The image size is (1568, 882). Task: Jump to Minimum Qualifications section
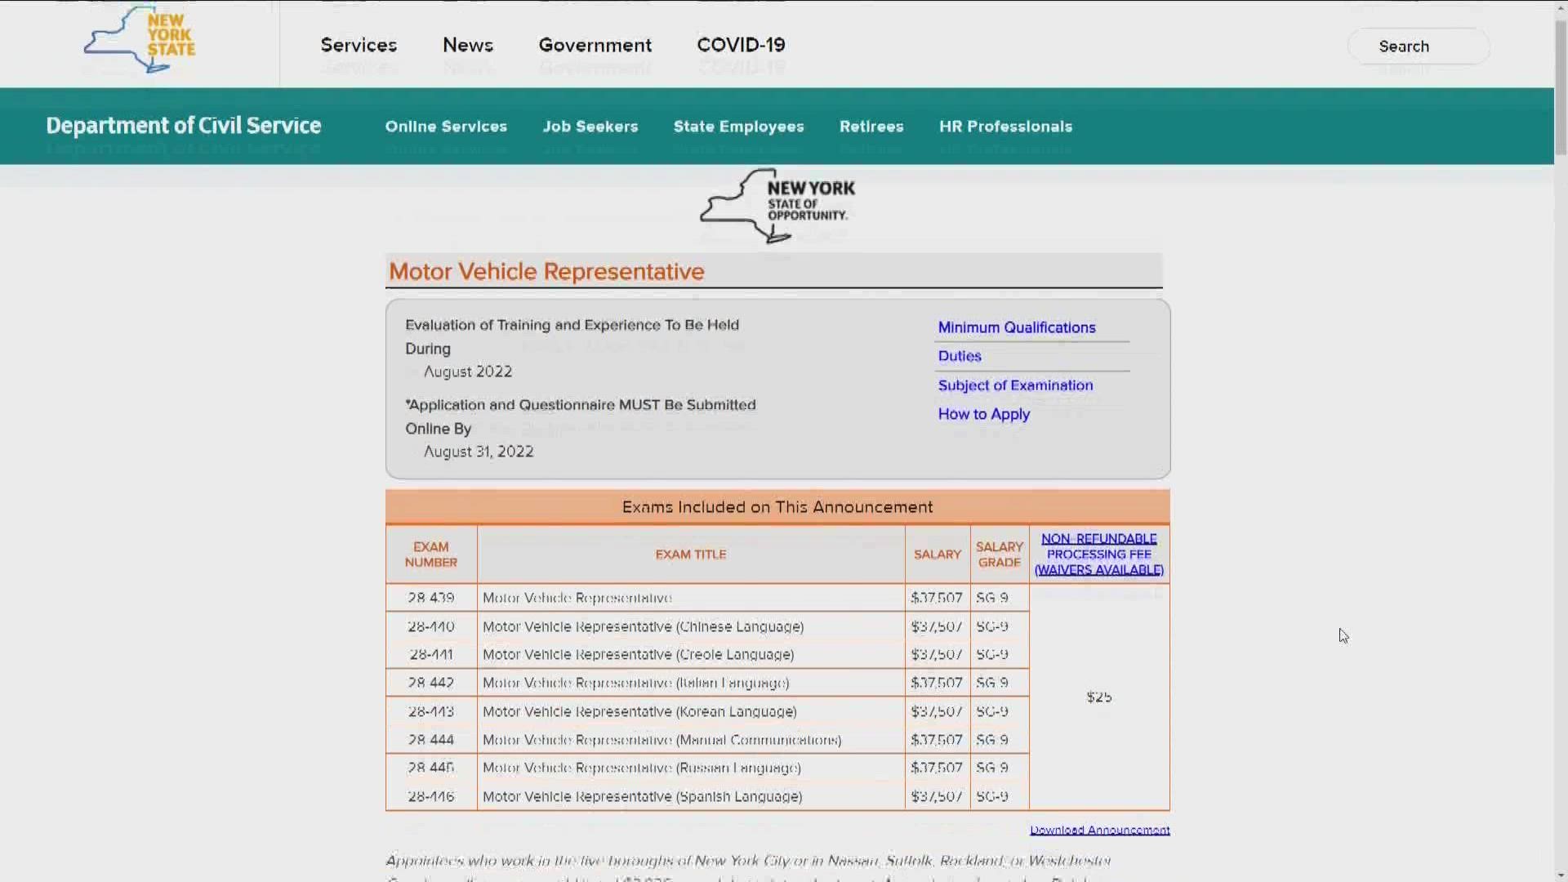[1017, 327]
